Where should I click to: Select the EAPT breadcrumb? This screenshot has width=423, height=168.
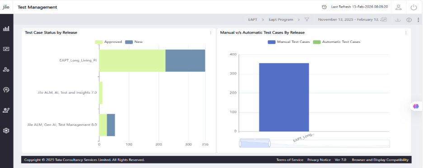click(253, 20)
